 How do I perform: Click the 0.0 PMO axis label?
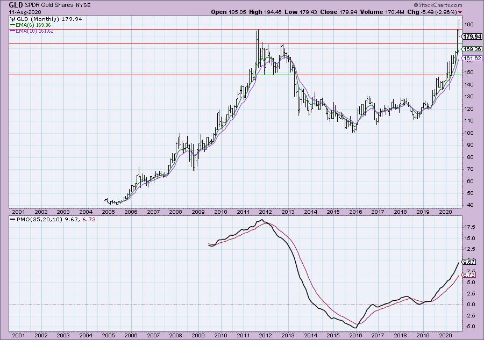(x=471, y=305)
